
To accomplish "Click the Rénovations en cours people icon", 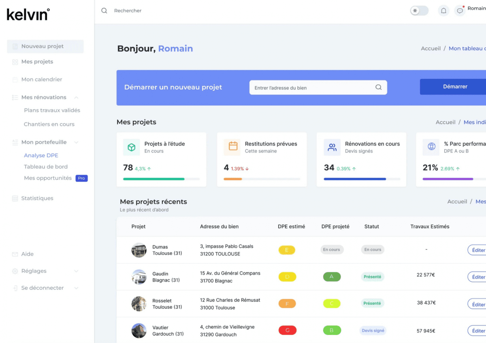I will (332, 147).
